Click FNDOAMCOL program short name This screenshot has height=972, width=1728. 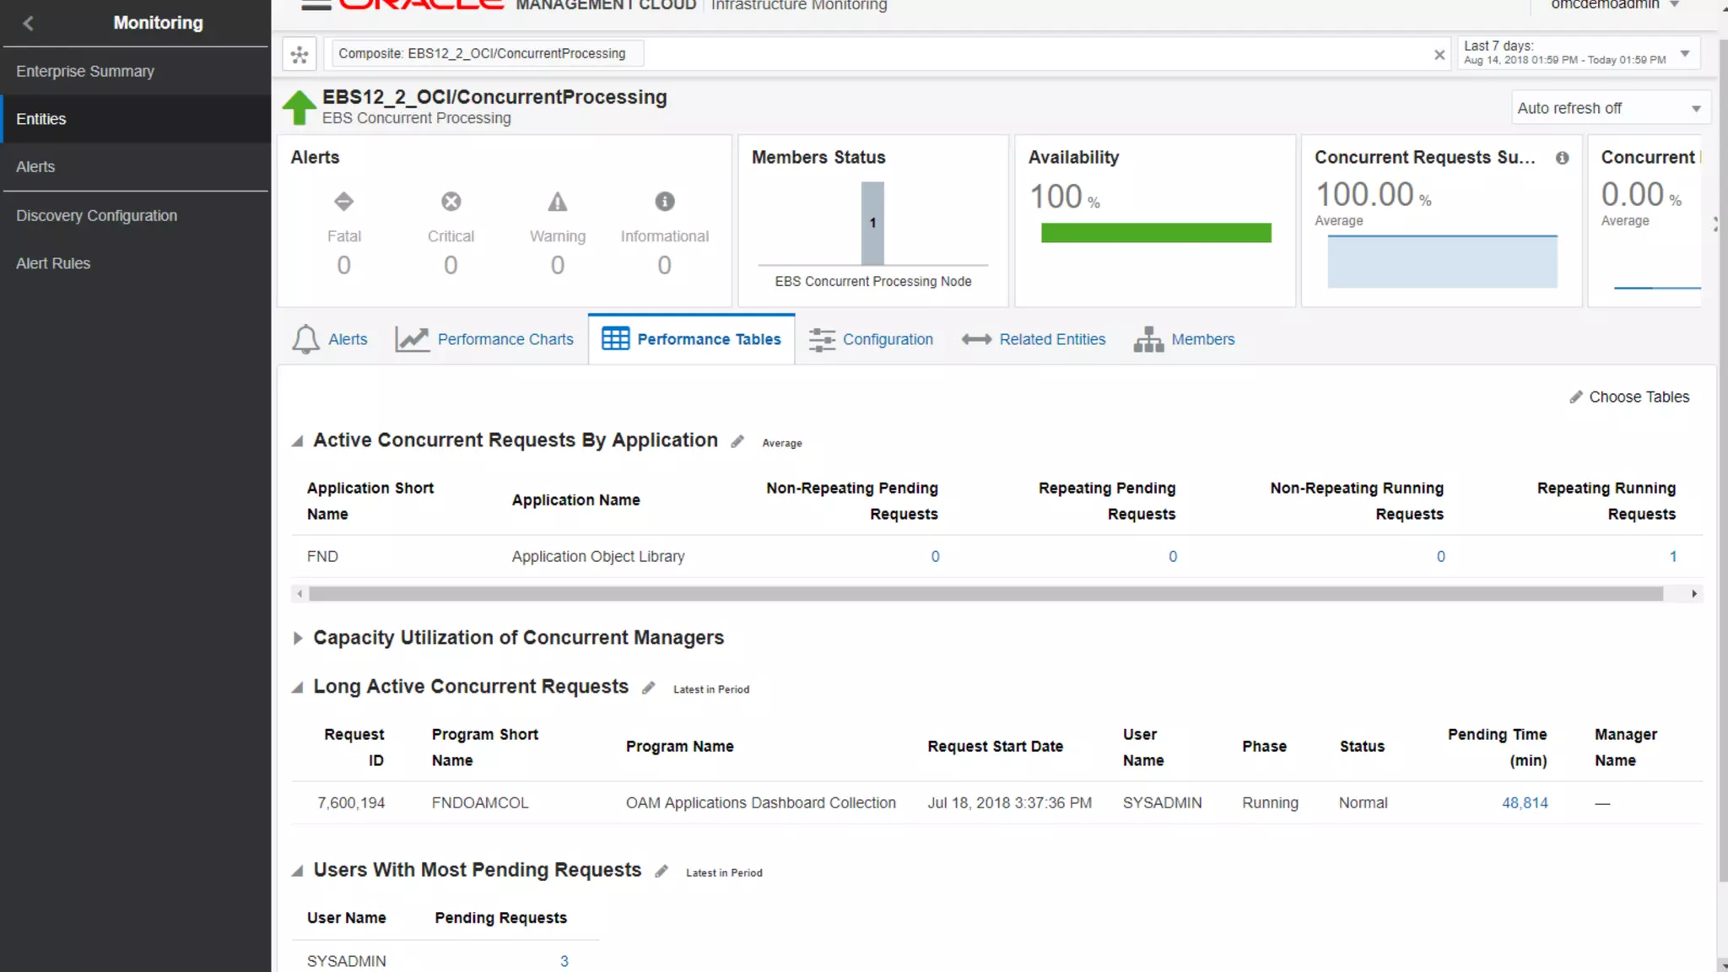480,802
